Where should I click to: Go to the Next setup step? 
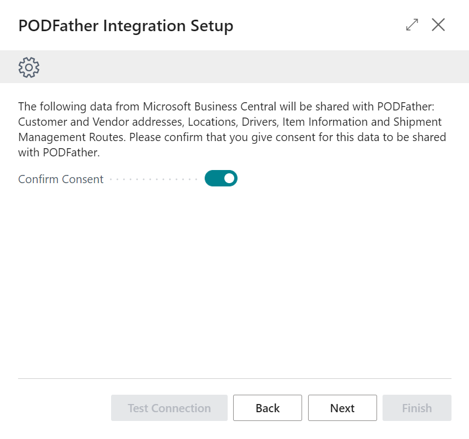(343, 408)
